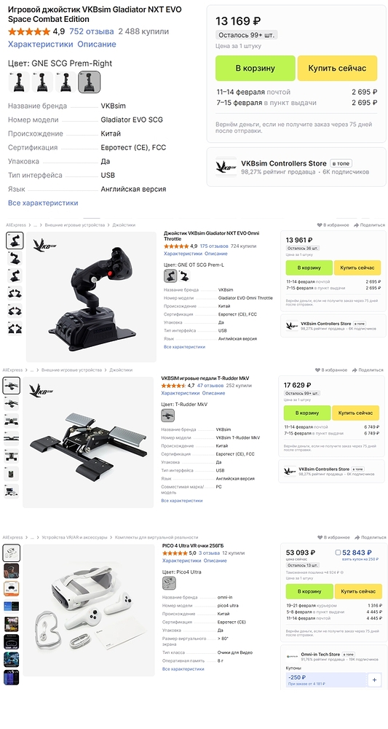
Task: Open VKBsim store logo beside 13 169 ₽ listing
Action: [x=226, y=168]
